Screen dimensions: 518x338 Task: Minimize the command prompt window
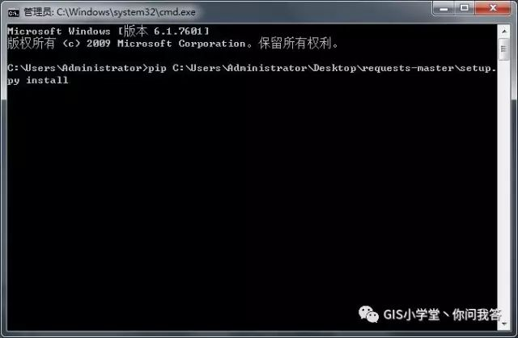(x=444, y=8)
